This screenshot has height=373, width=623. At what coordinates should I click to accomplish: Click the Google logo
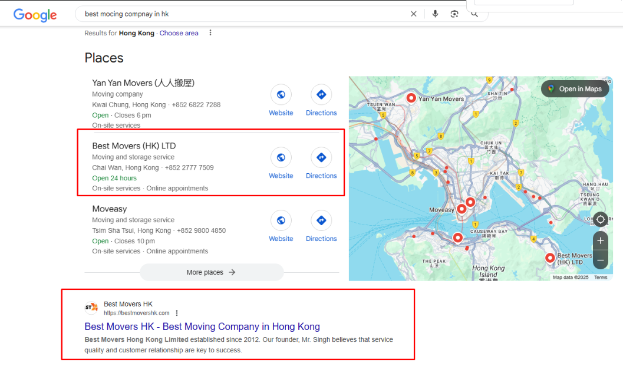35,15
